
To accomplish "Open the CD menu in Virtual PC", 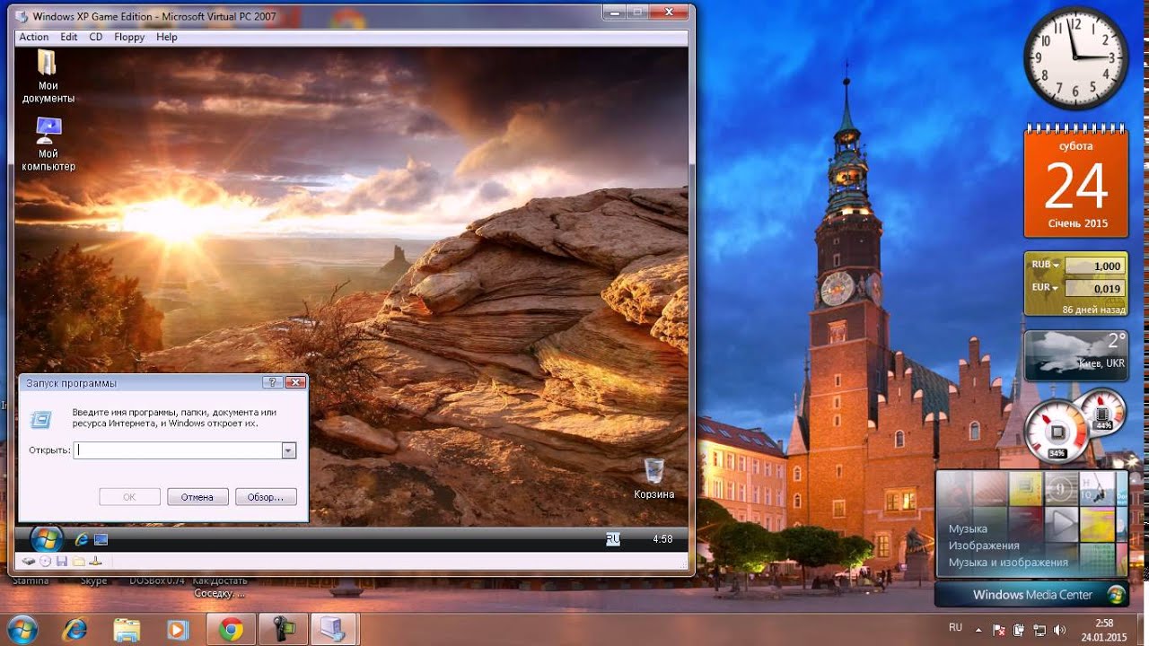I will coord(96,37).
